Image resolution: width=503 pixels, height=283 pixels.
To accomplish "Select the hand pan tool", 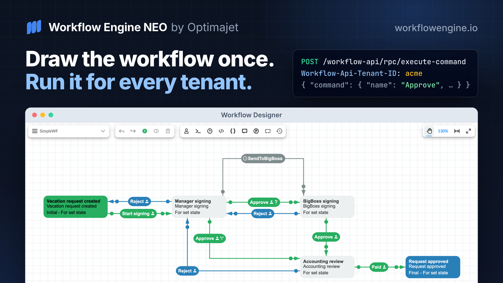I will [429, 131].
